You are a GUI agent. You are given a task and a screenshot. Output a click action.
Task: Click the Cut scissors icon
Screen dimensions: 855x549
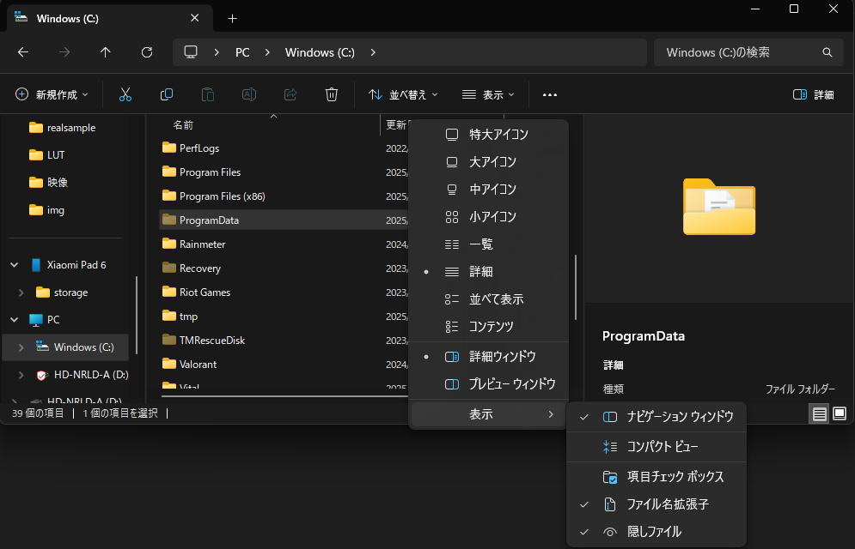click(x=125, y=94)
